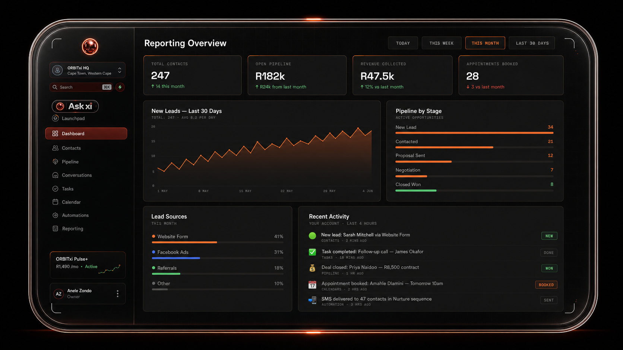
Task: Open the ORBITxi Pulse+ plan card
Action: tap(88, 265)
